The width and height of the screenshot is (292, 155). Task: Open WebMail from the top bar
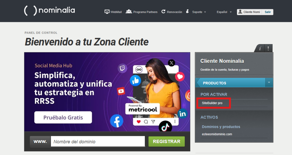(113, 12)
